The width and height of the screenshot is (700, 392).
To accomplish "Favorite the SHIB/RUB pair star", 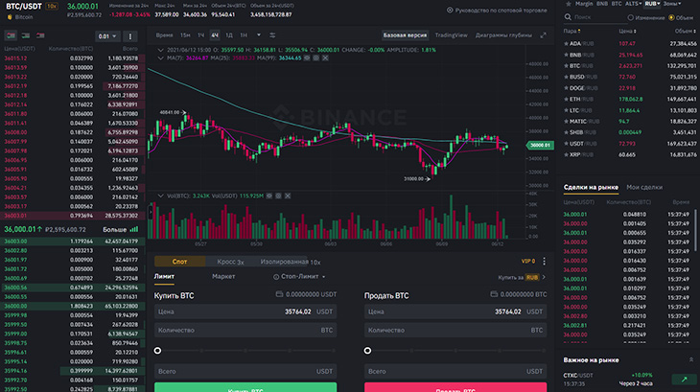I will tap(566, 132).
